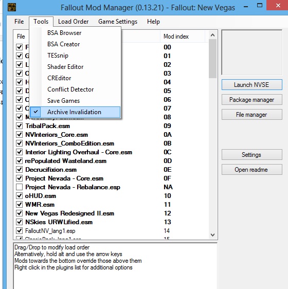Click the empty mod preview picture box
The image size is (288, 289).
pos(252,52)
